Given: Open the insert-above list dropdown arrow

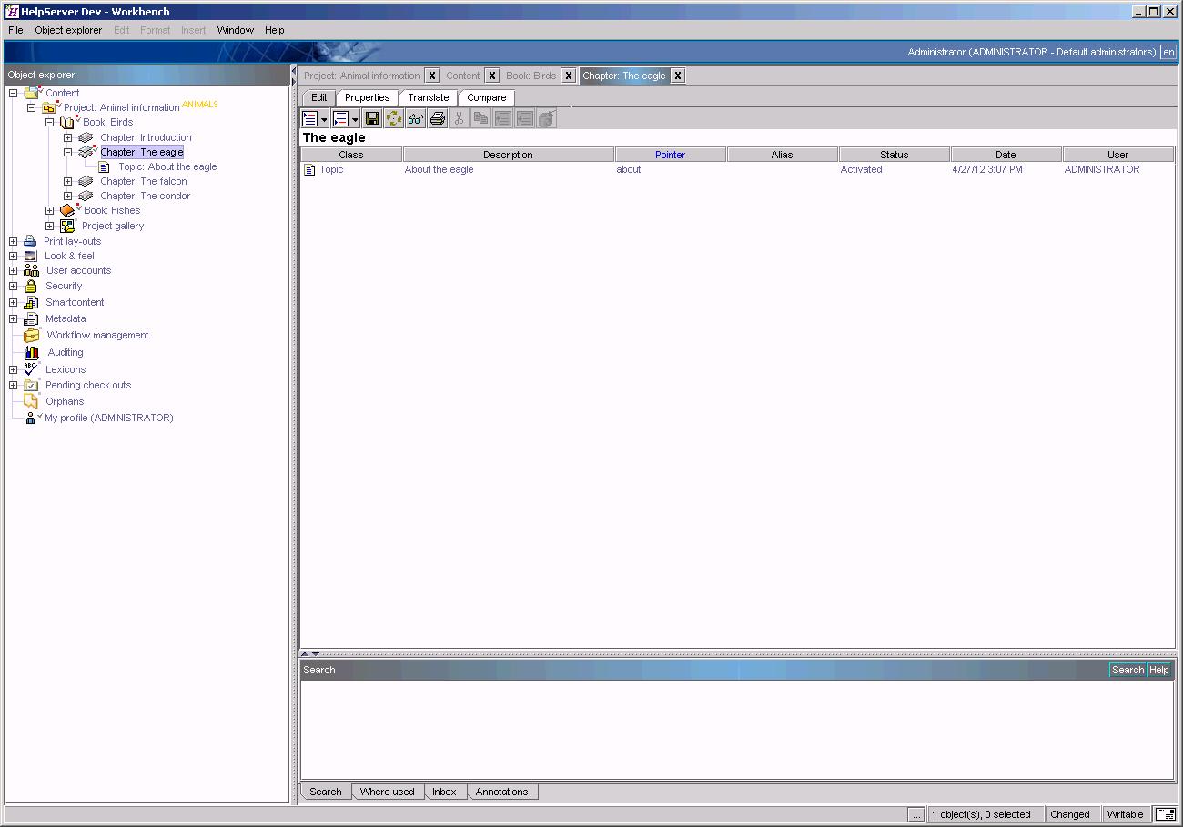Looking at the screenshot, I should [x=324, y=119].
